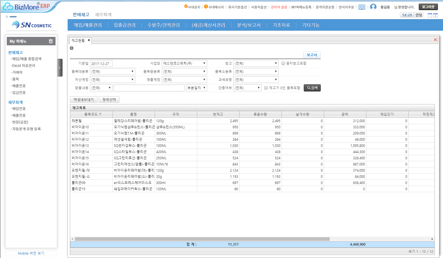Collapse the left sidebar with arrow handle
The width and height of the screenshot is (443, 258).
point(60,68)
